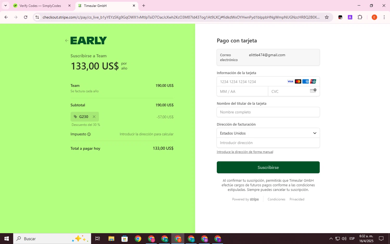This screenshot has width=390, height=244.
Task: Click the Suscribirse button
Action: pos(268,167)
